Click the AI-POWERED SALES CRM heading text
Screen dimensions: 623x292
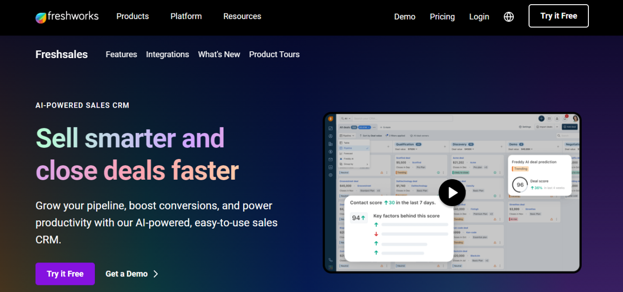tap(82, 105)
